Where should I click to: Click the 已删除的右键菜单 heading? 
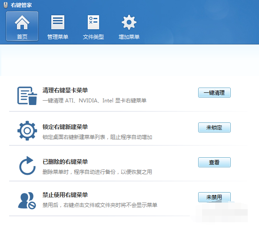pos(65,162)
